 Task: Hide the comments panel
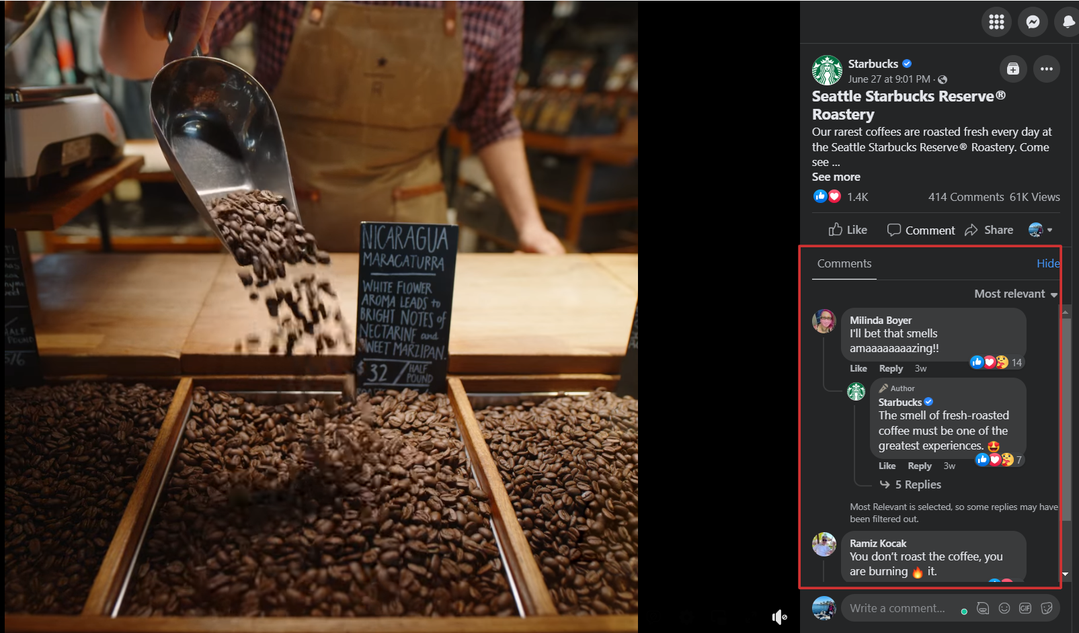pyautogui.click(x=1047, y=263)
